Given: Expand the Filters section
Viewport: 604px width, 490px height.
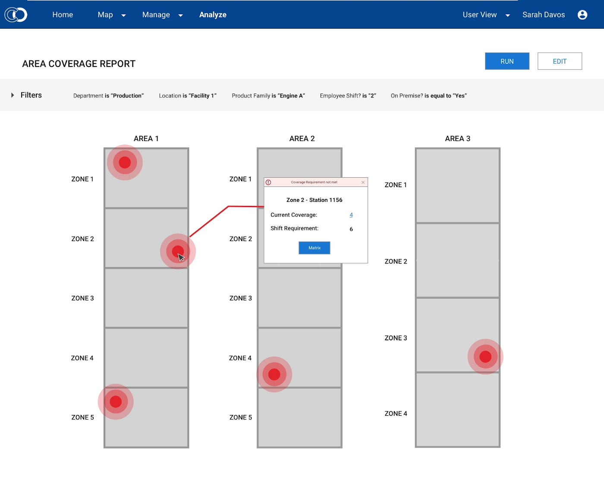Looking at the screenshot, I should [x=13, y=95].
